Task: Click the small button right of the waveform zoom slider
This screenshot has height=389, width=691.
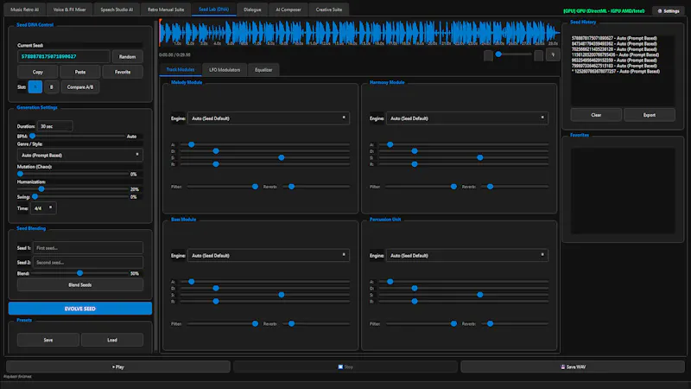Action: (x=538, y=55)
